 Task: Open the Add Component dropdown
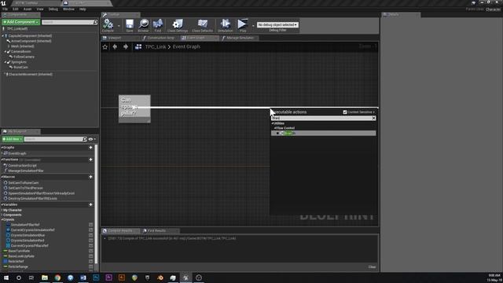click(21, 22)
